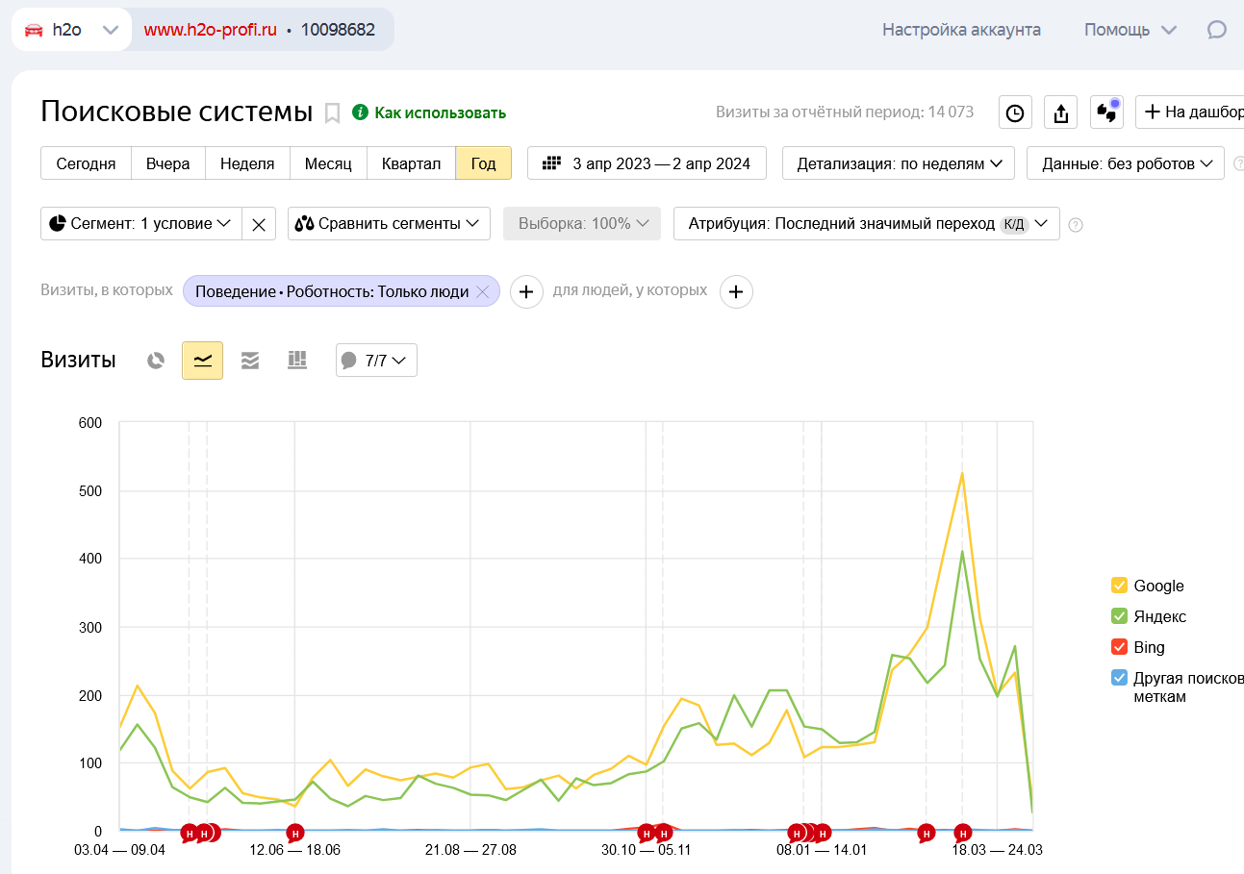Screen dimensions: 1244x874
Task: Select the Год period tab
Action: click(x=484, y=163)
